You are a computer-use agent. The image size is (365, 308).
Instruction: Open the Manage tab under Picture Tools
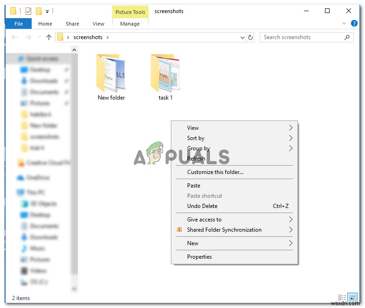(130, 24)
